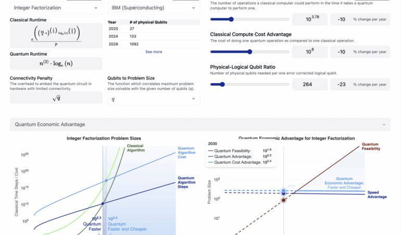Click the 264 qubit ratio value field
Viewport: 401px width, 235px height.
pos(309,84)
